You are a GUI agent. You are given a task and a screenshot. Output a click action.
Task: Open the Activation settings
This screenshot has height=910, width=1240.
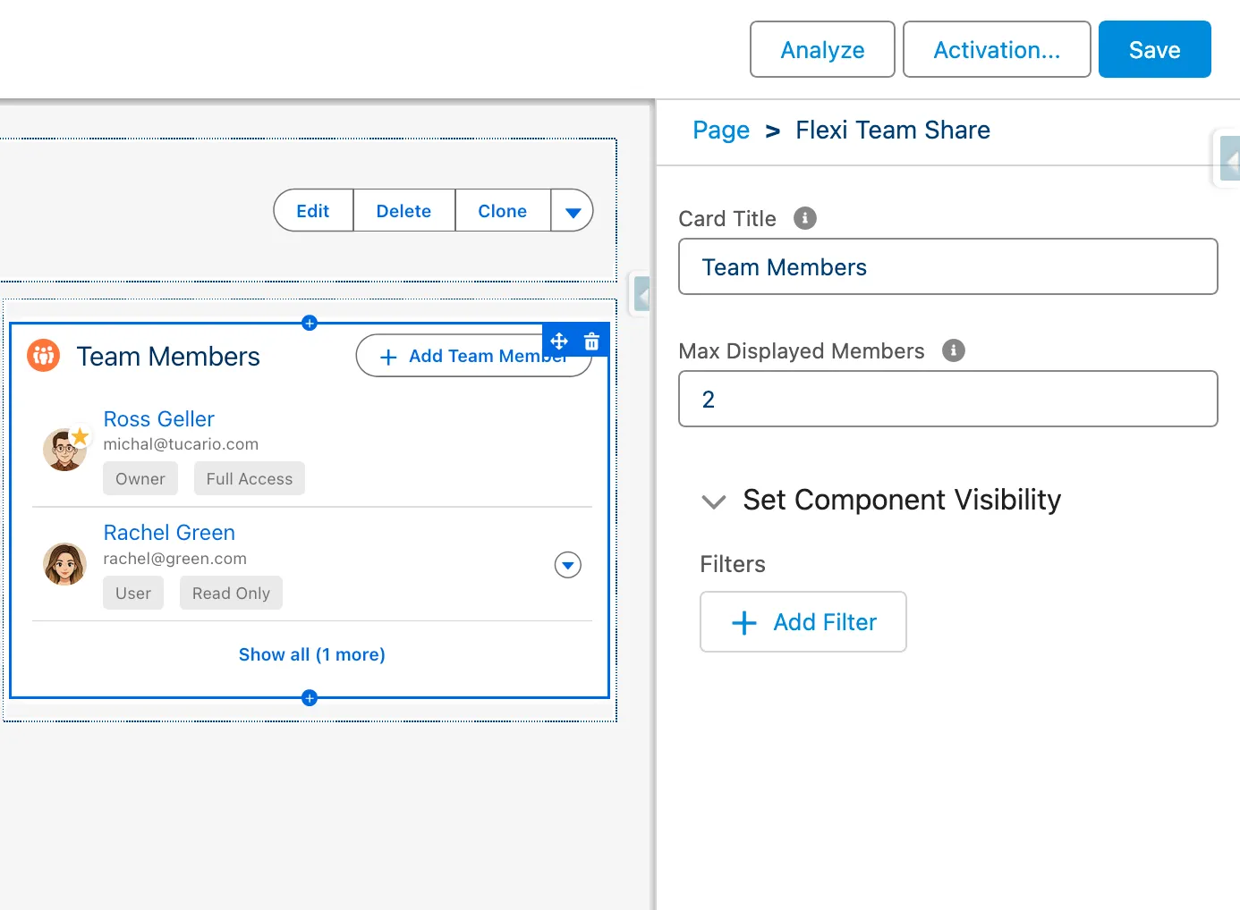(x=996, y=49)
